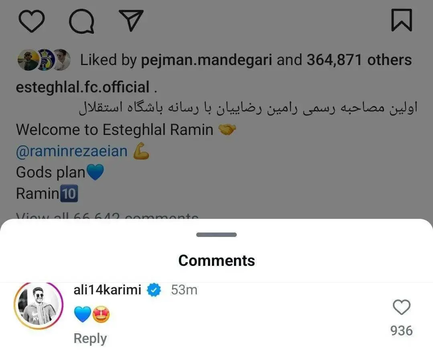The width and height of the screenshot is (433, 353).
Task: Click the third liker avatar thumbnail
Action: point(61,60)
